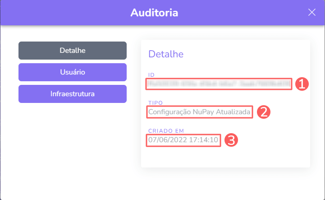Select the blurred ID value
This screenshot has width=325, height=200.
click(219, 84)
